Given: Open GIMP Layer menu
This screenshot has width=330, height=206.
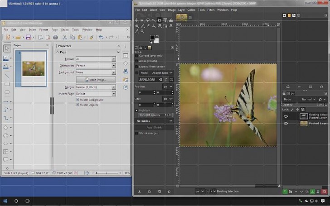Looking at the screenshot, I should (181, 10).
